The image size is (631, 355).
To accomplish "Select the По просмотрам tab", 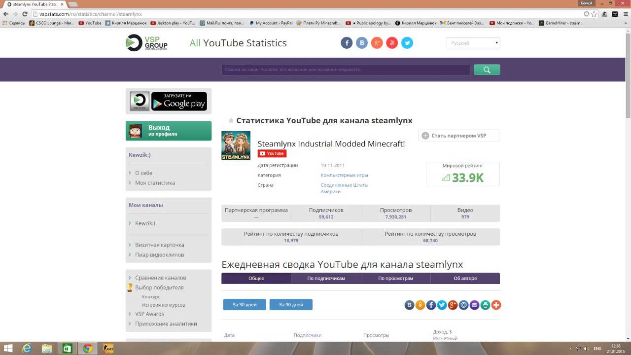I will tap(396, 279).
